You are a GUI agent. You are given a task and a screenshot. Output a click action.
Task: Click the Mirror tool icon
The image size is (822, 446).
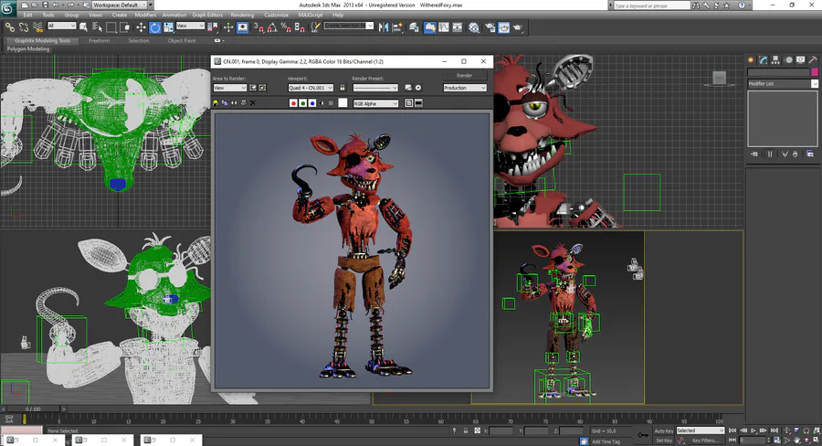(384, 27)
